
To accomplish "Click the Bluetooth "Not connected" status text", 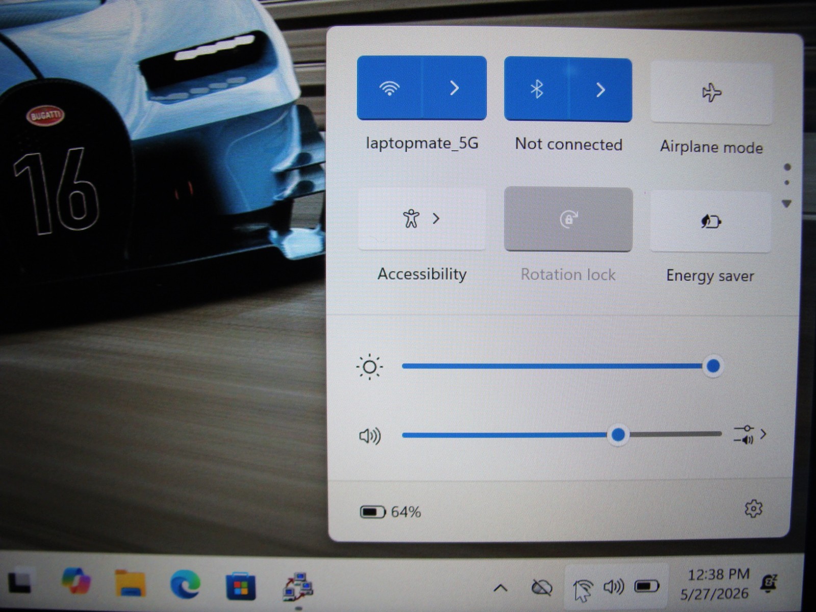I will pos(569,144).
